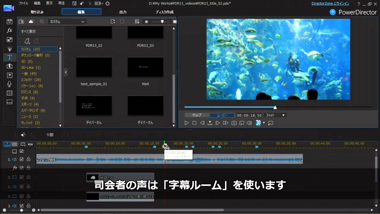Open the Particle Room icon
This screenshot has height=214, width=380.
pyautogui.click(x=9, y=48)
